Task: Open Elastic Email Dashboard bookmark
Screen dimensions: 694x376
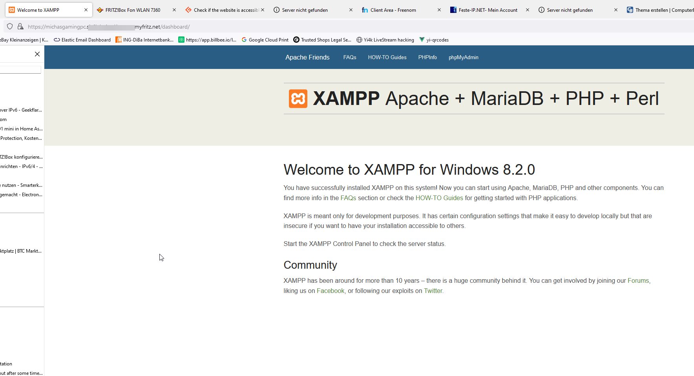Action: pyautogui.click(x=82, y=40)
